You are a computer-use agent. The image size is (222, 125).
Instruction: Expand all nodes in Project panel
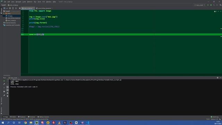tap(13, 8)
